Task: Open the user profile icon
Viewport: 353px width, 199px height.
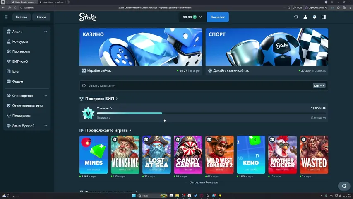Action: tap(305, 17)
